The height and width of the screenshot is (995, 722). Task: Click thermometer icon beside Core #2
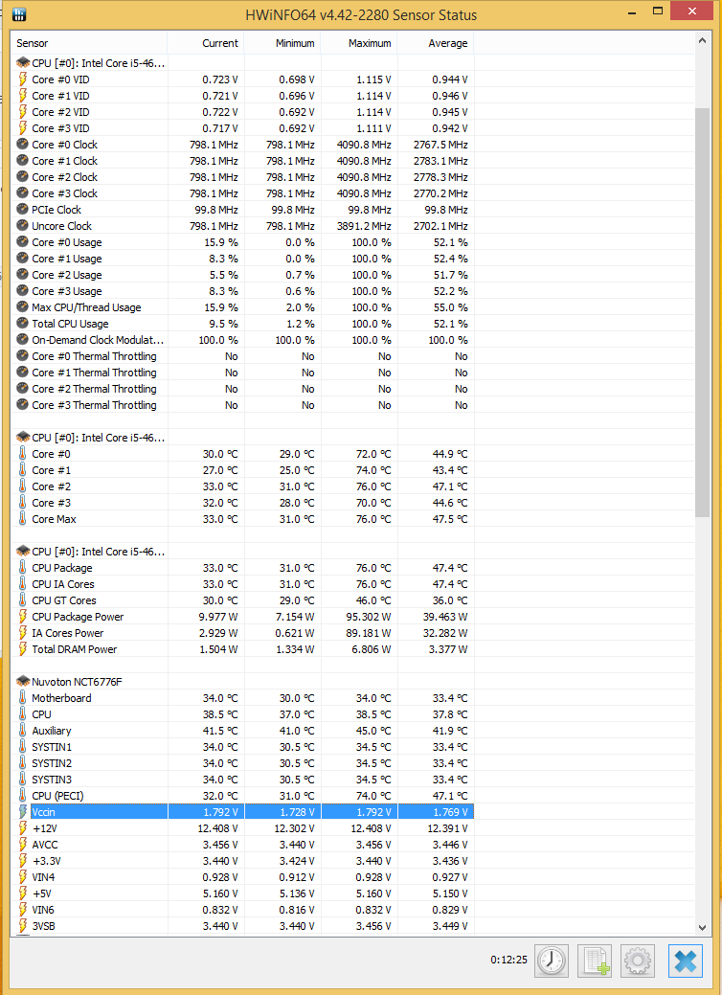coord(22,486)
